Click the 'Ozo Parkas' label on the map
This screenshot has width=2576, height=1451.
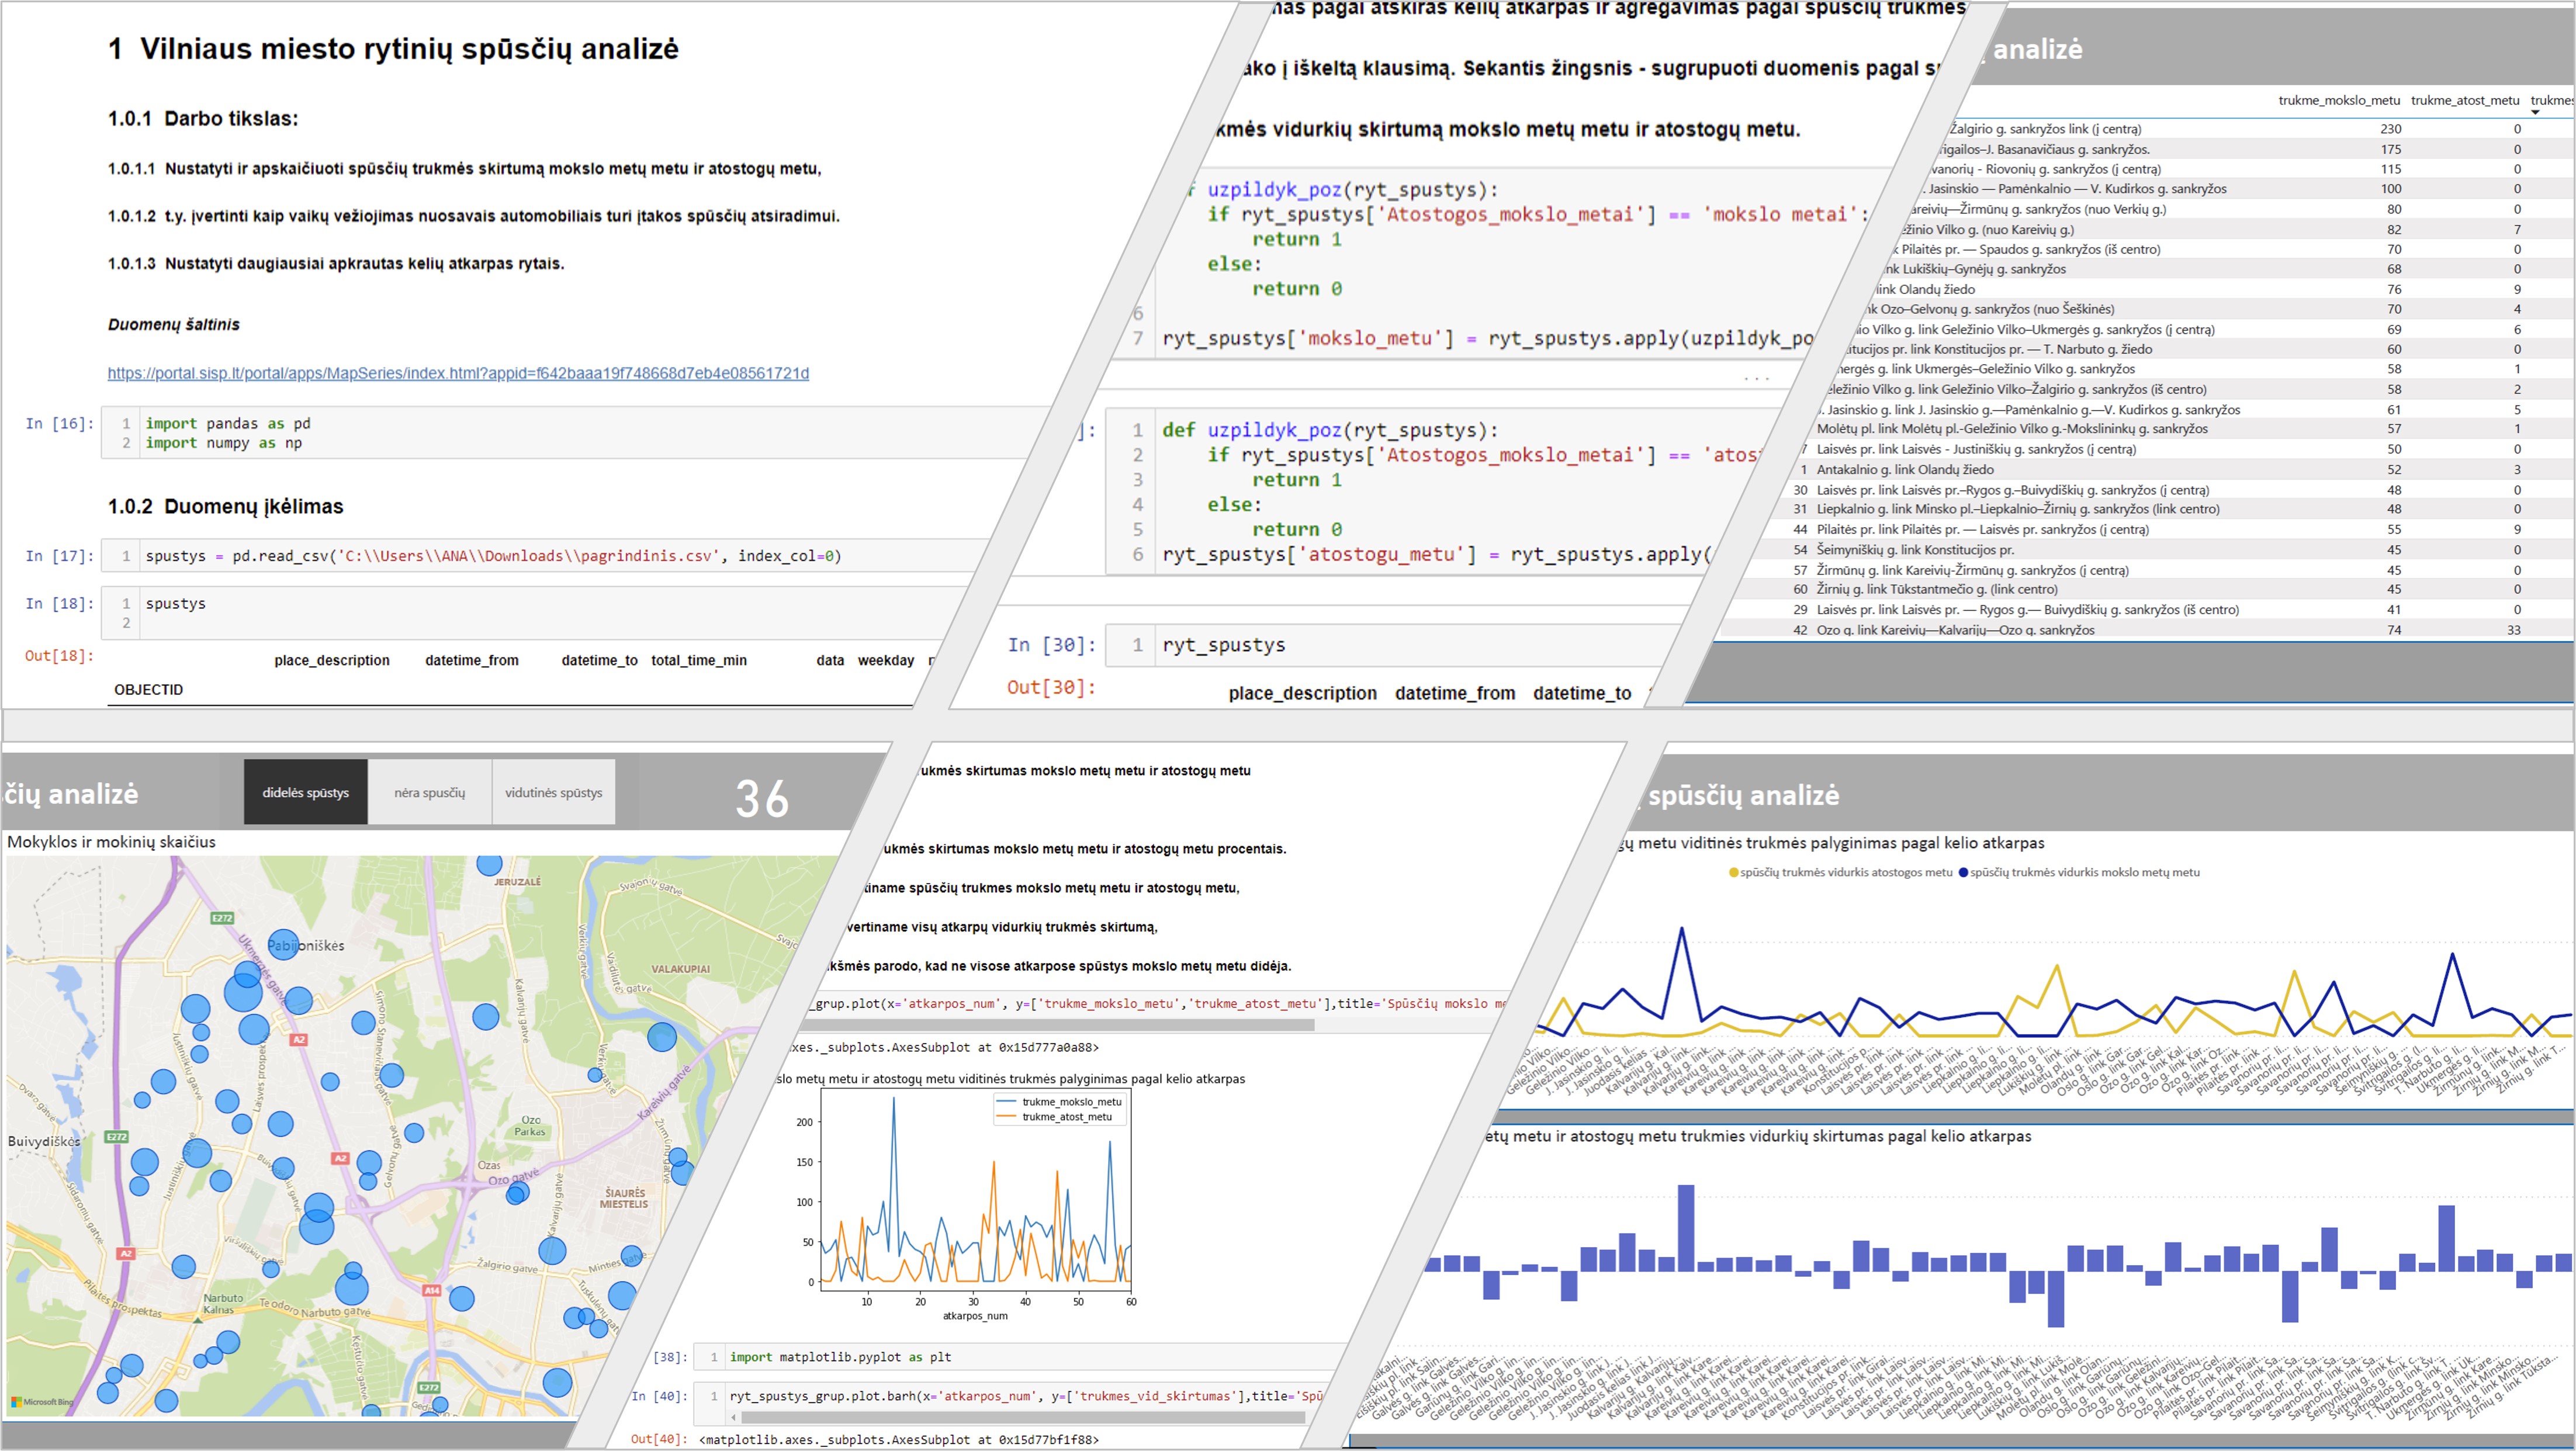(530, 1126)
